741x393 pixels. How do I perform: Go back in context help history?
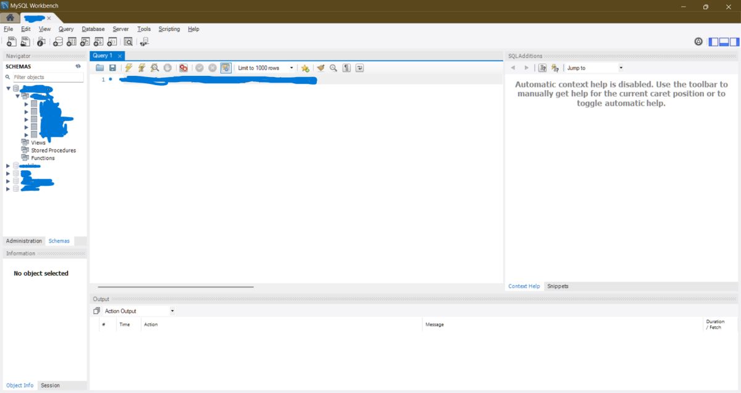point(513,68)
